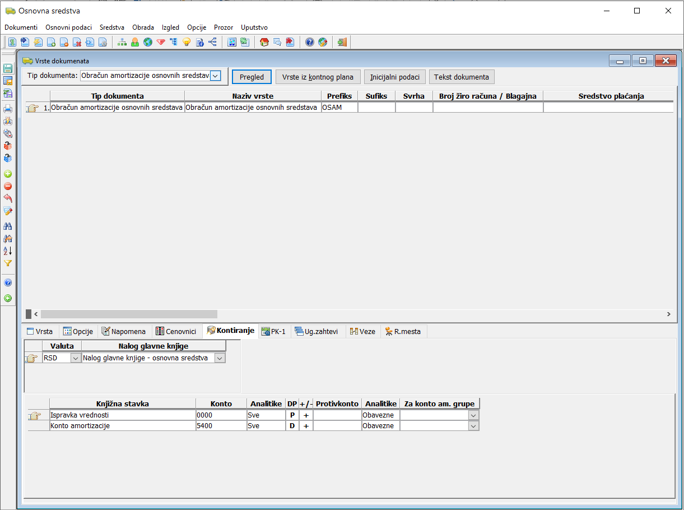This screenshot has width=684, height=510.
Task: Apply filter with yellow funnel icon
Action: click(x=8, y=263)
